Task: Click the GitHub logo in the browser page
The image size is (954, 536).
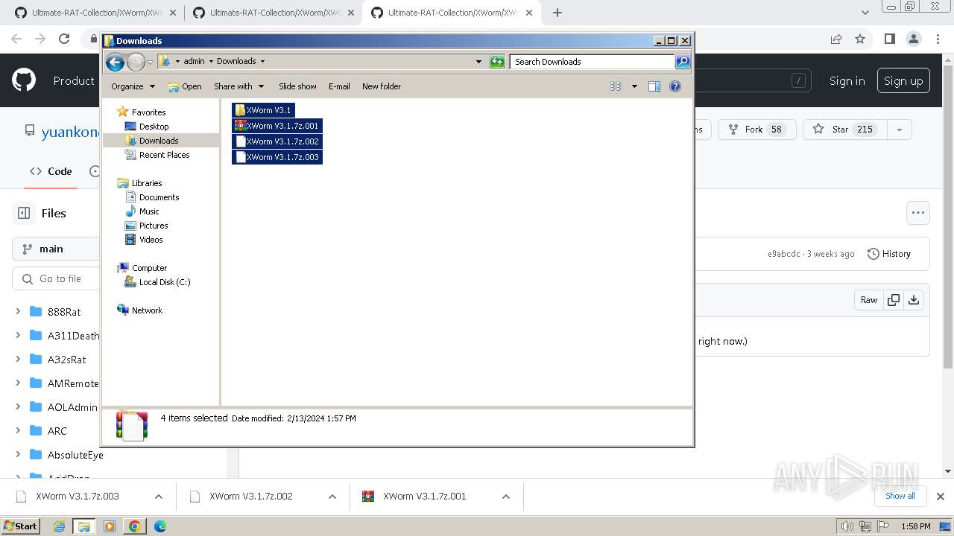Action: pyautogui.click(x=24, y=80)
